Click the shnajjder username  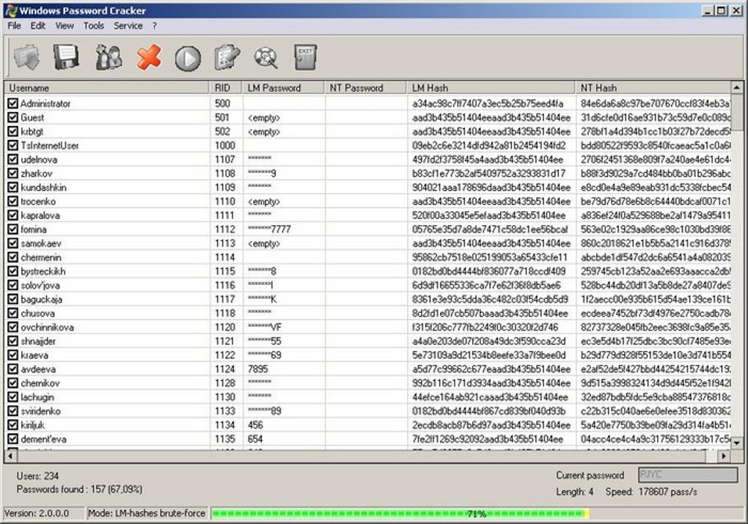37,341
